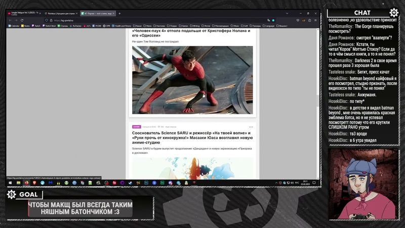Open the «Человек-паук 4» article headline
The width and height of the screenshot is (405, 228).
[191, 33]
